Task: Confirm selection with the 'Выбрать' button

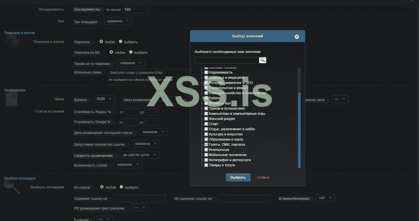Action: coord(238,177)
